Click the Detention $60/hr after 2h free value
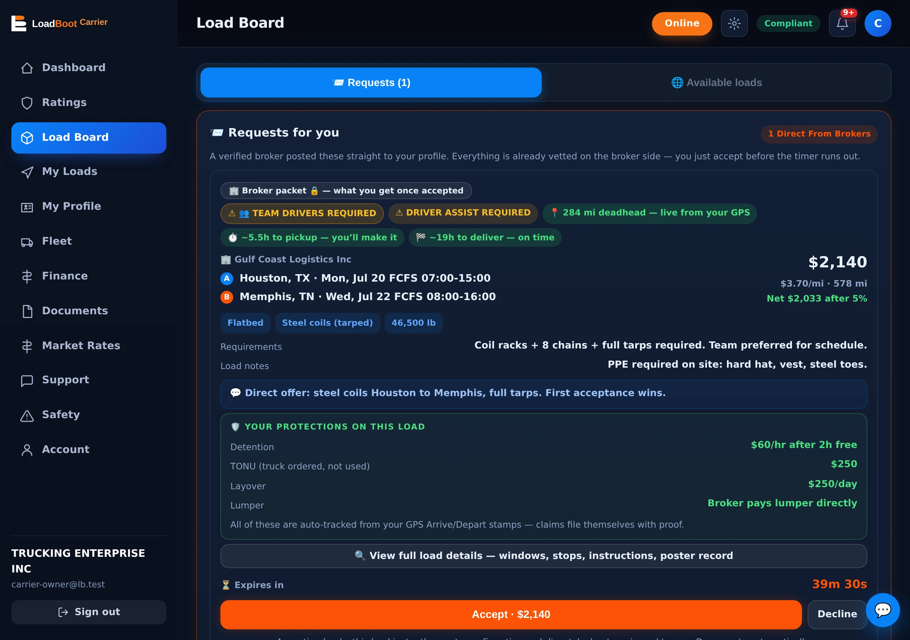This screenshot has width=910, height=640. pyautogui.click(x=804, y=445)
